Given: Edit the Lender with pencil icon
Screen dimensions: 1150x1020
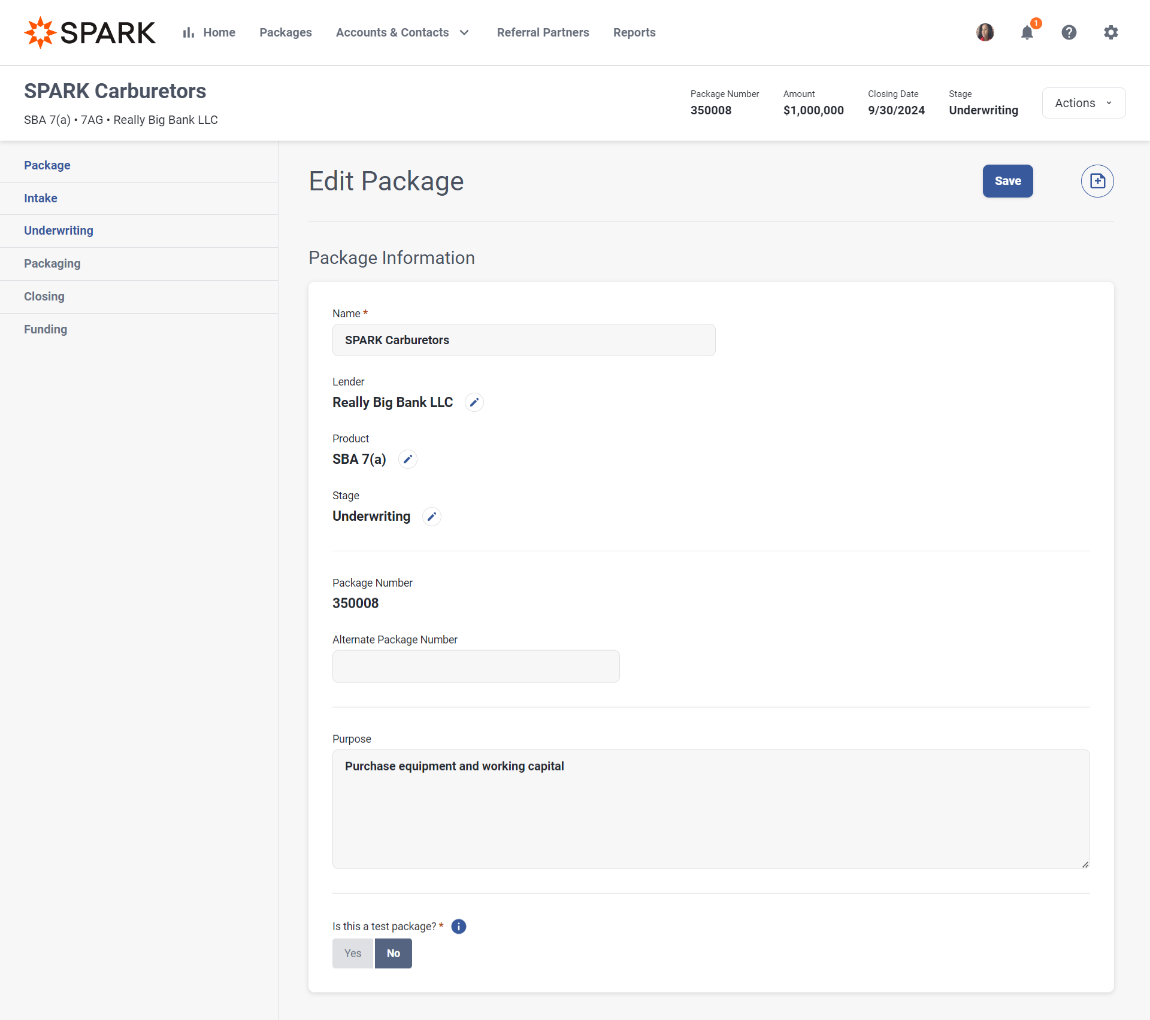Looking at the screenshot, I should point(474,402).
